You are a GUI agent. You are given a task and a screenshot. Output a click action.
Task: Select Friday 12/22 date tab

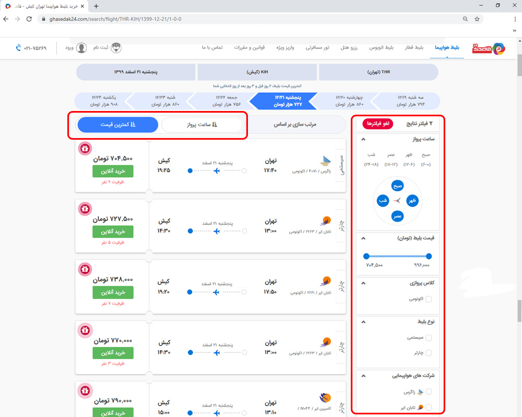coord(219,101)
